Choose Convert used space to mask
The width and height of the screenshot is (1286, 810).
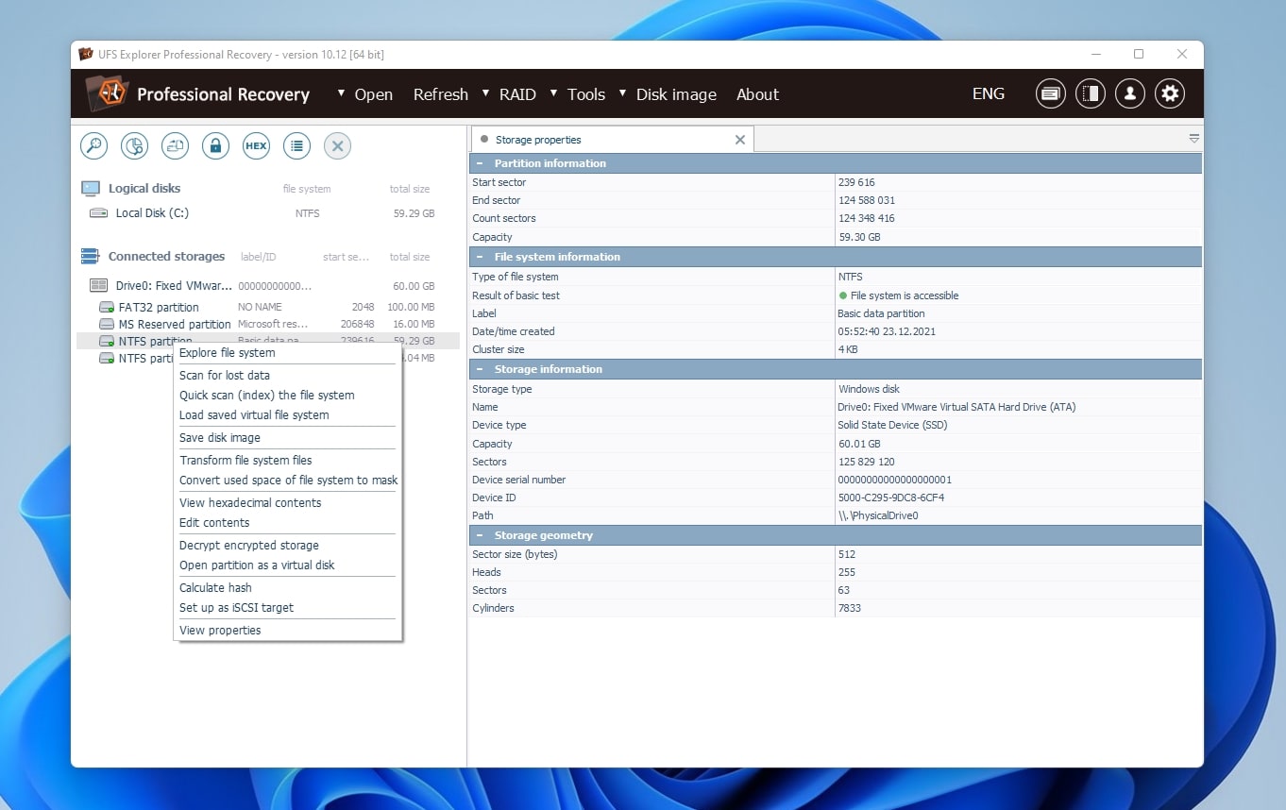[287, 481]
